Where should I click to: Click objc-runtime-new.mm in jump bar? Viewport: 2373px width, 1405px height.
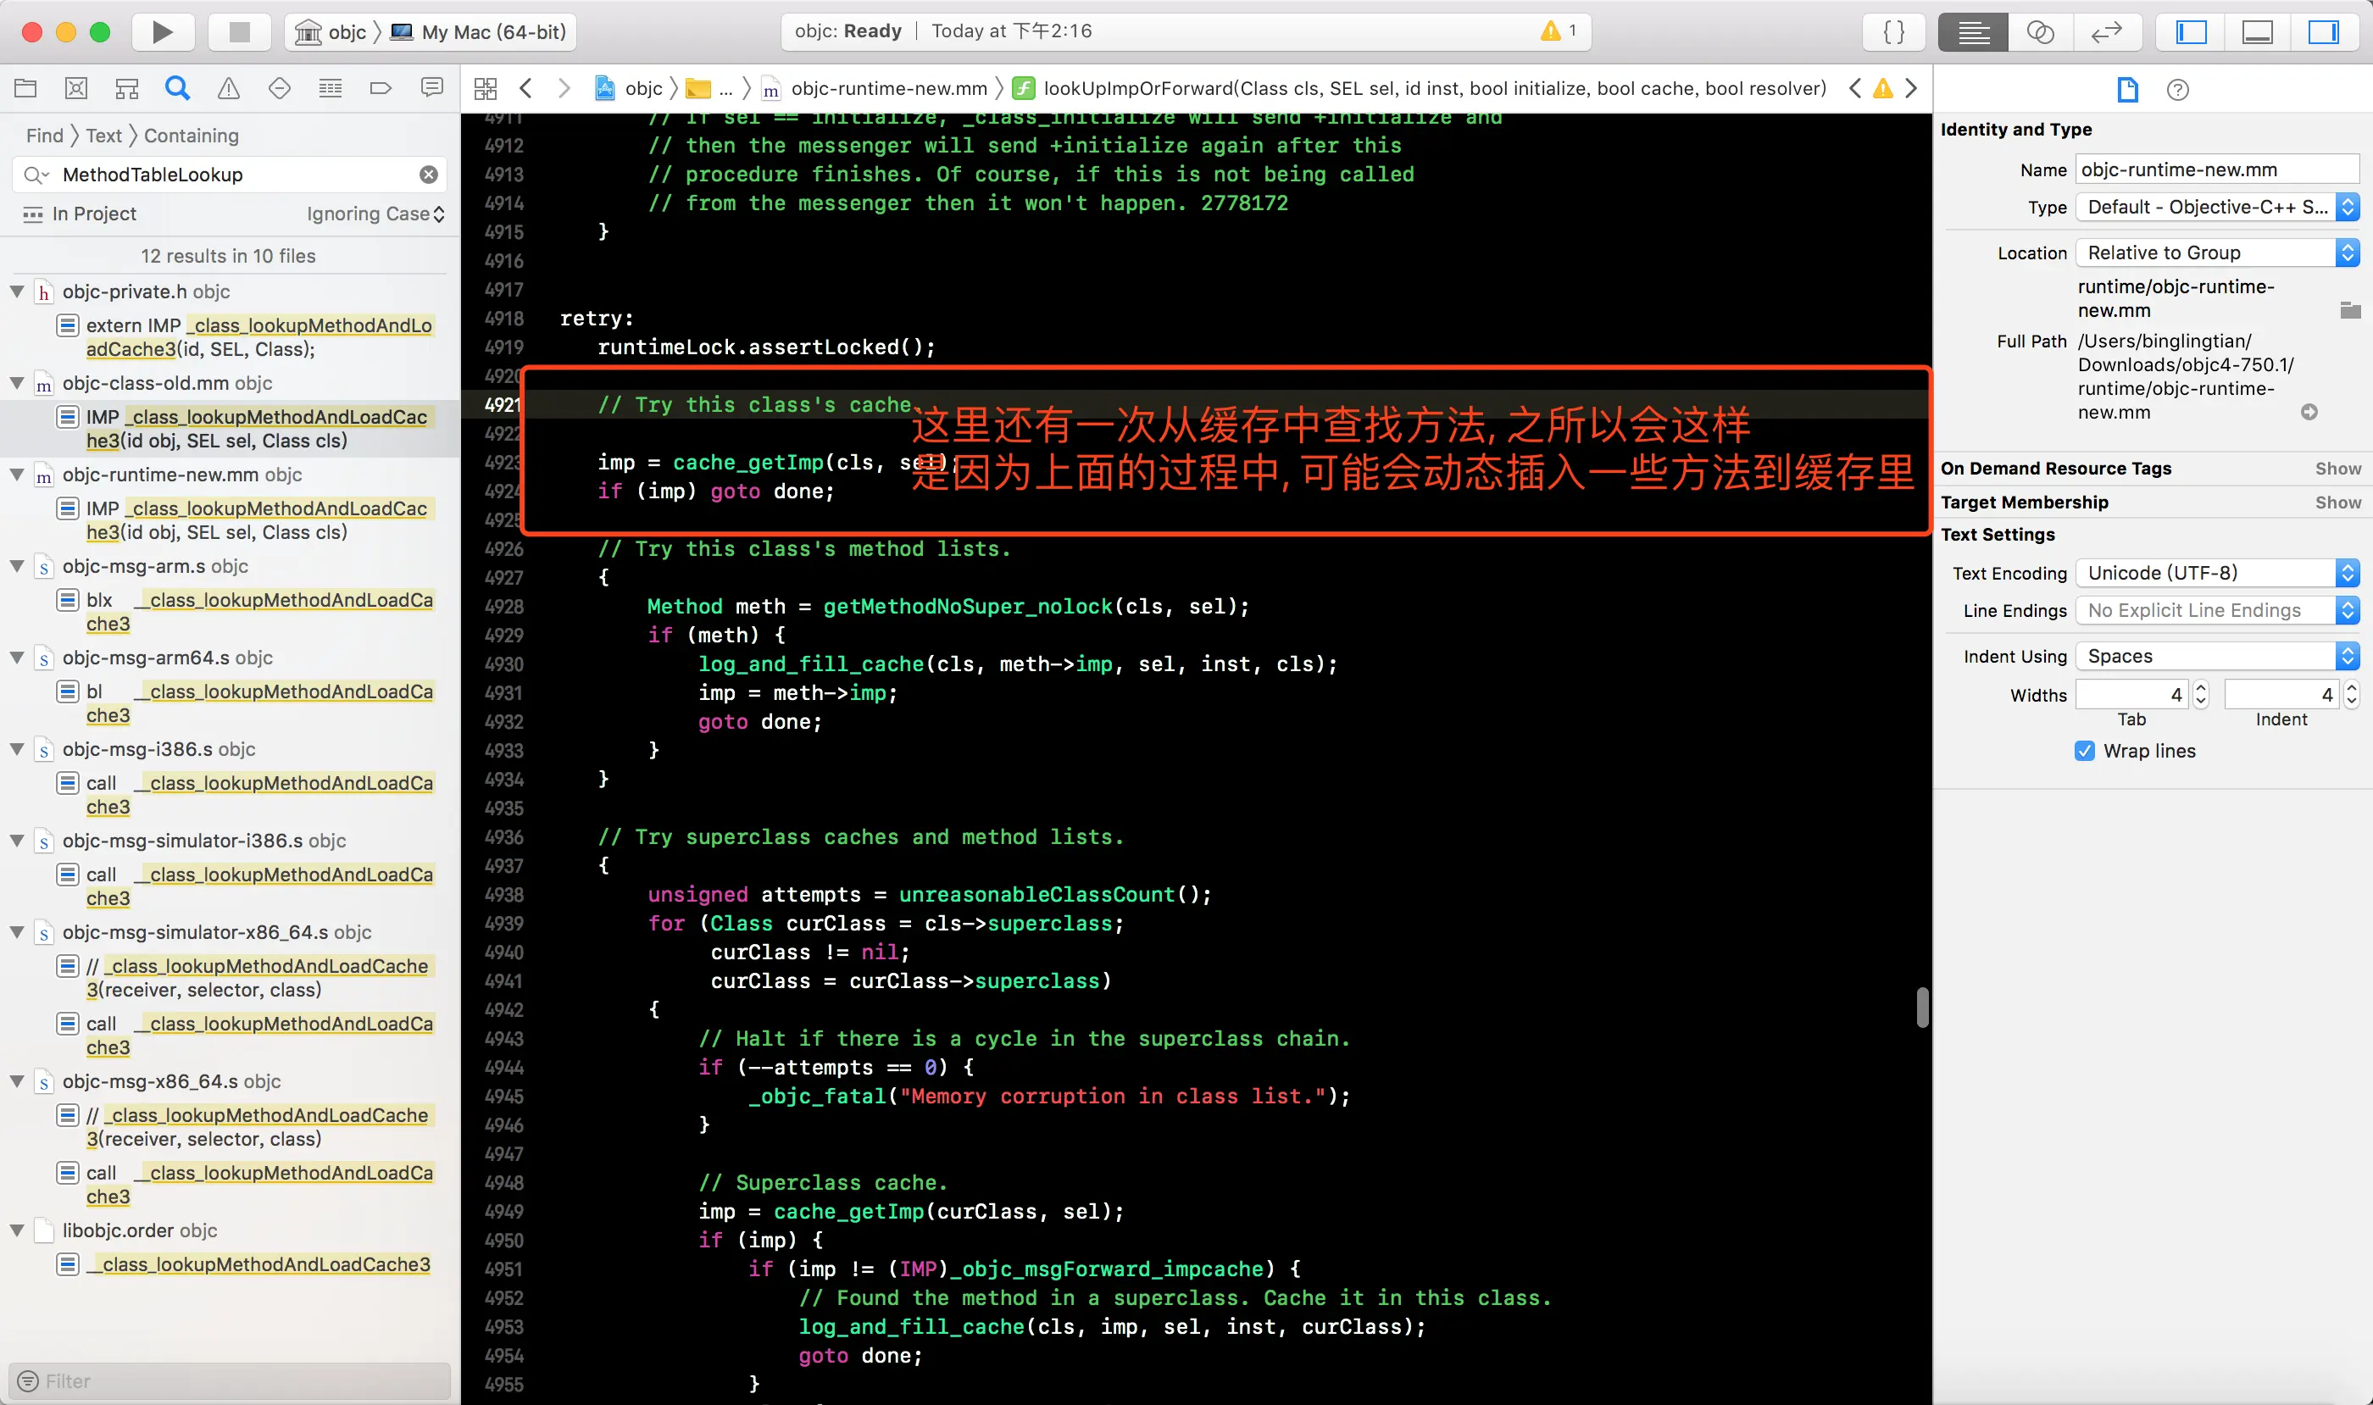tap(888, 88)
